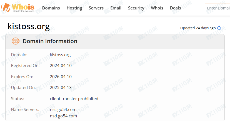Click the Expires On date 2026-04-10
This screenshot has width=230, height=121.
(61, 76)
